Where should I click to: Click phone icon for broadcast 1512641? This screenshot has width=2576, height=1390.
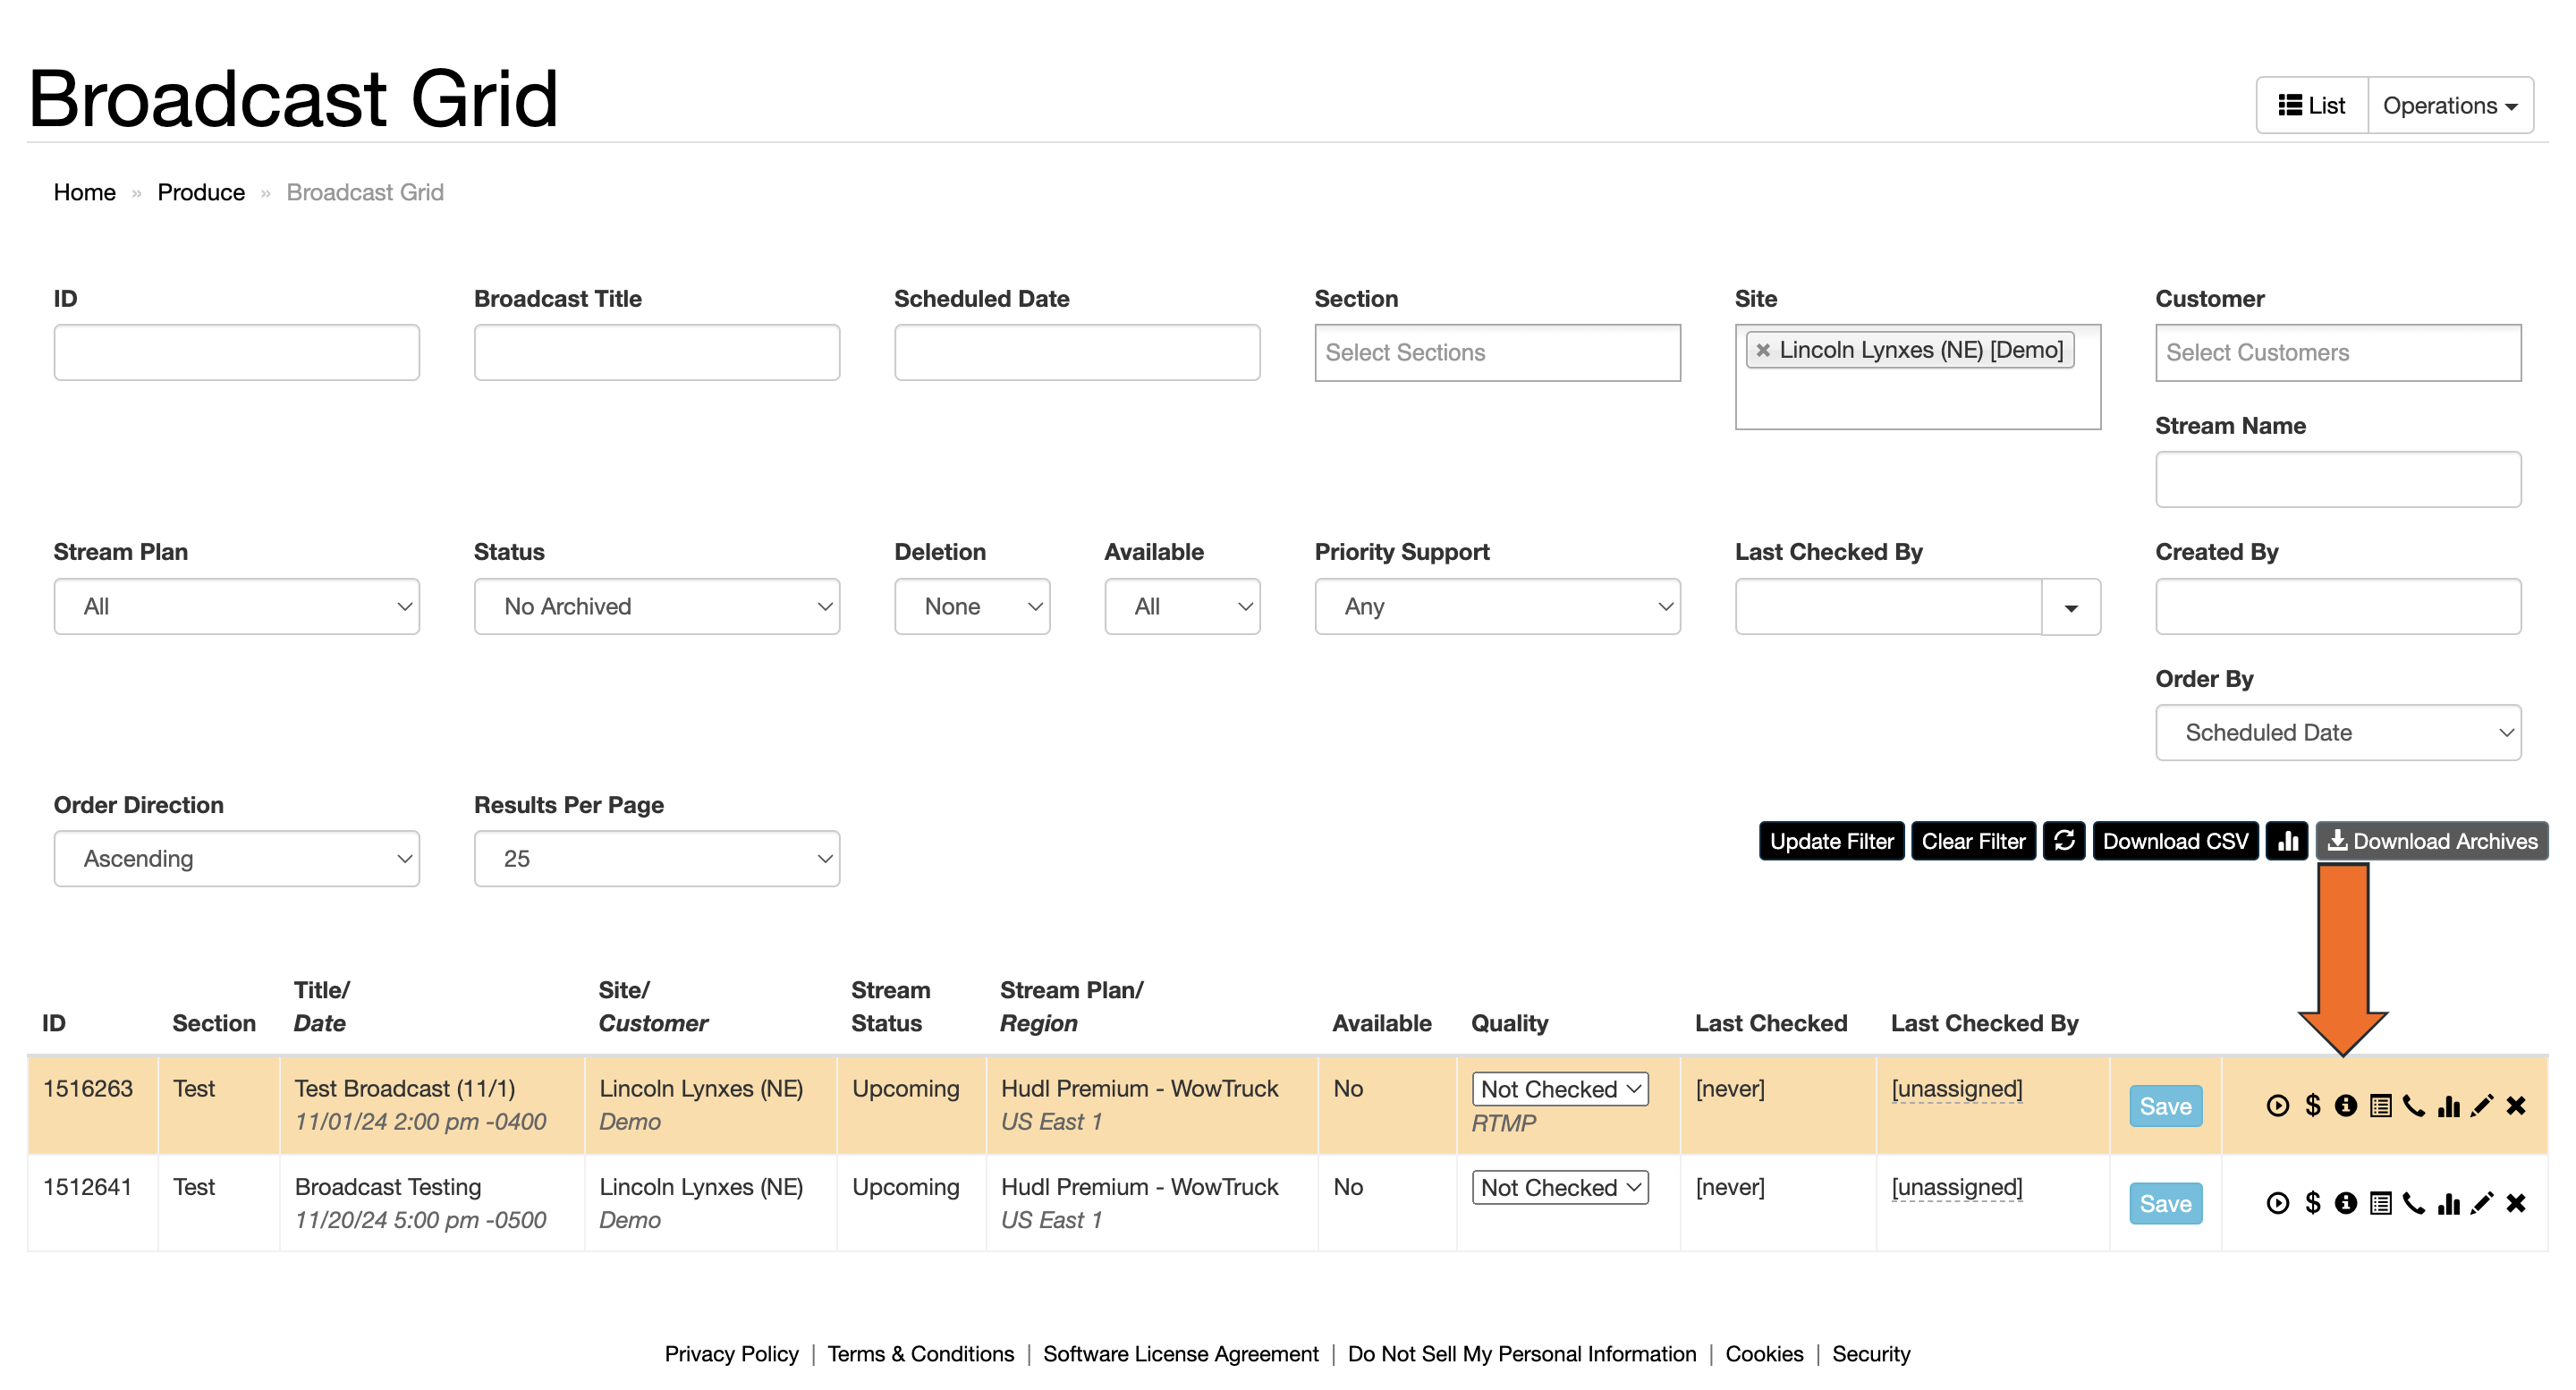(x=2414, y=1203)
